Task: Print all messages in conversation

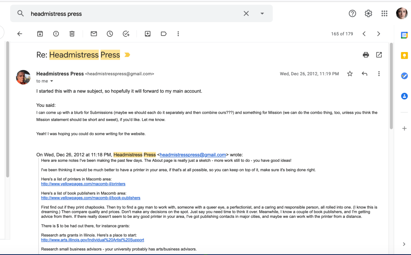Action: tap(366, 55)
